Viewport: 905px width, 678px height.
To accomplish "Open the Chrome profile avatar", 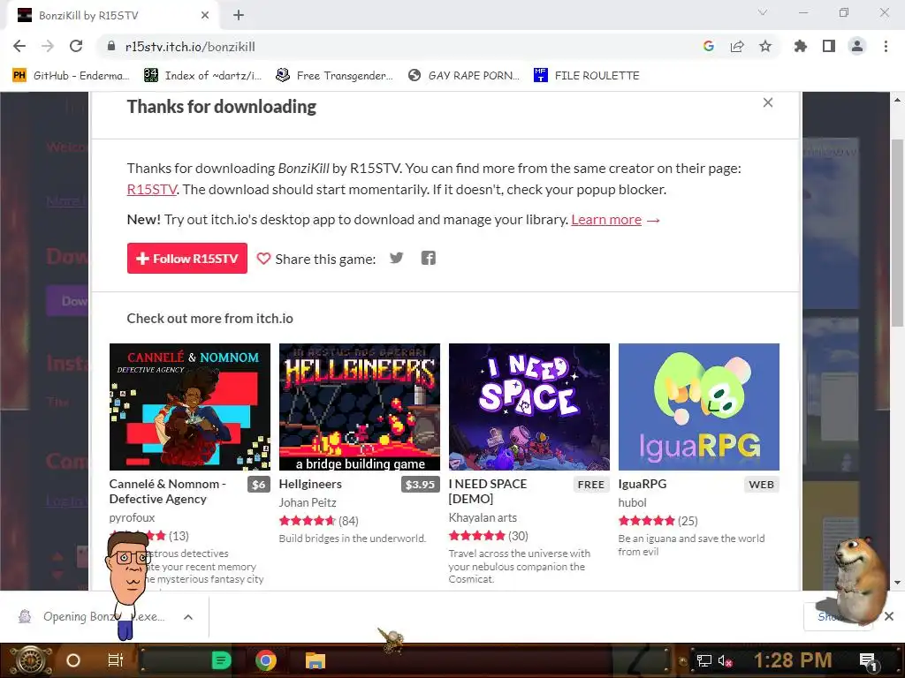I will pyautogui.click(x=857, y=46).
